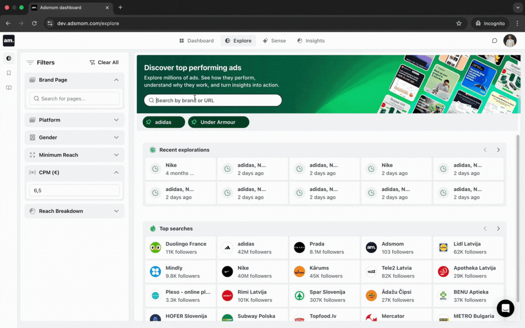Open the speech bubble icon next to the avatar
525x328 pixels.
[x=494, y=41]
